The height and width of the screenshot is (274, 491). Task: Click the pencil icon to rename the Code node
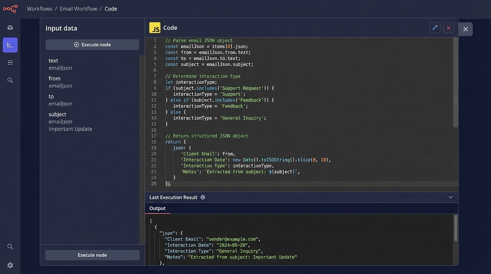(x=435, y=28)
